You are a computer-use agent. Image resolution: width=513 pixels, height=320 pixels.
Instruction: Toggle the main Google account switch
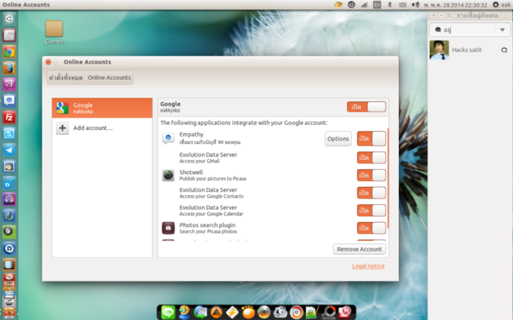(x=366, y=107)
